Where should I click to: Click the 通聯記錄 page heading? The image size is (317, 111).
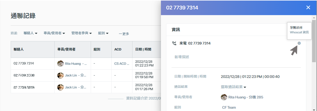23,16
